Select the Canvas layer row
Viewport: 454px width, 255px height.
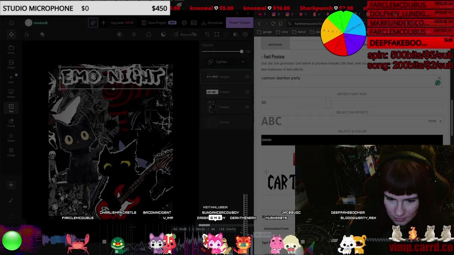click(226, 122)
